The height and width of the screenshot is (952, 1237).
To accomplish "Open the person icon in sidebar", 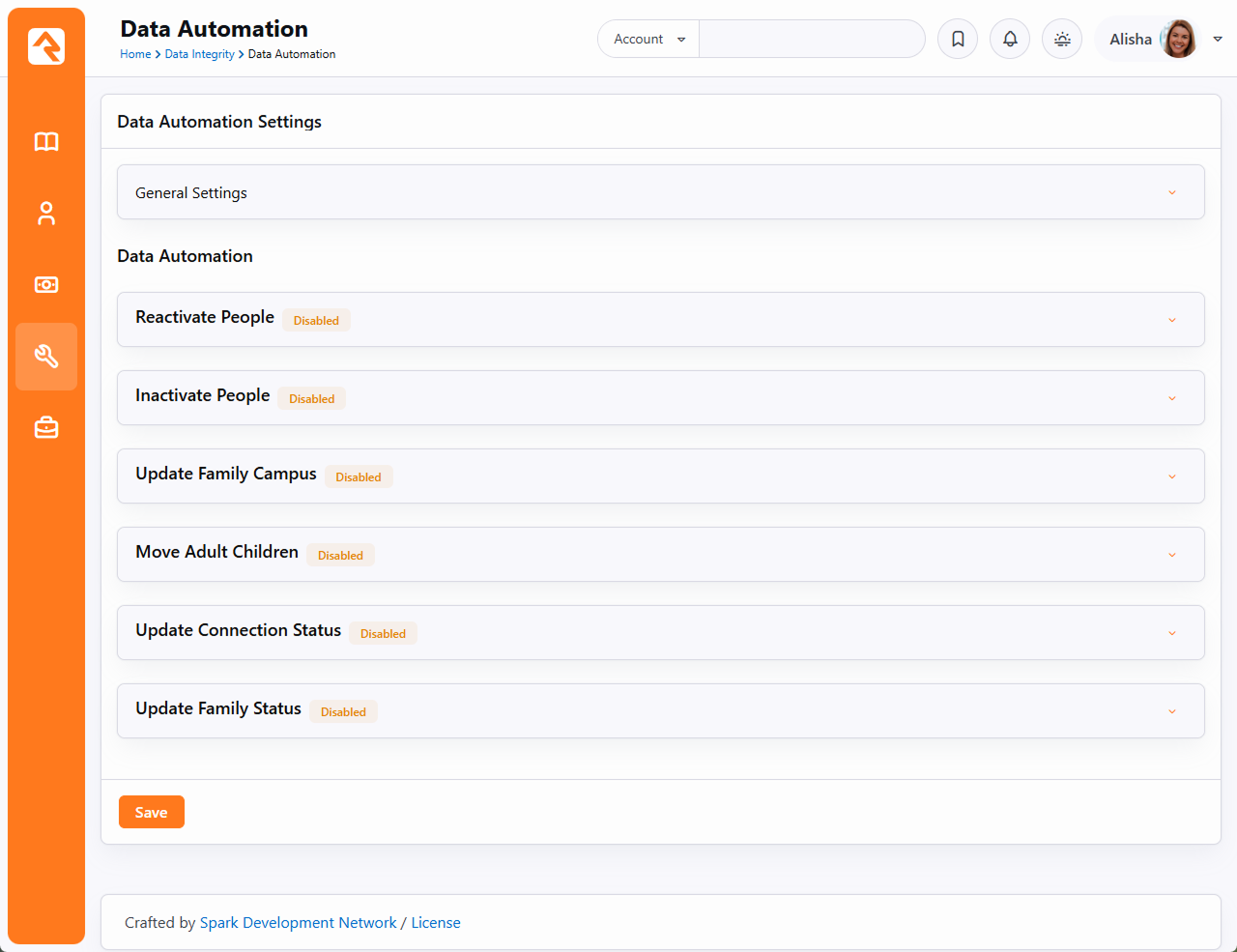I will point(46,214).
